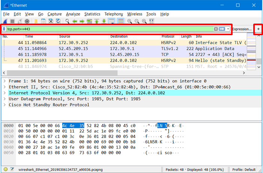Viewport: 263px width, 173px height.
Task: Select packet 45 TLSv1.2 Application Data
Action: tap(124, 49)
